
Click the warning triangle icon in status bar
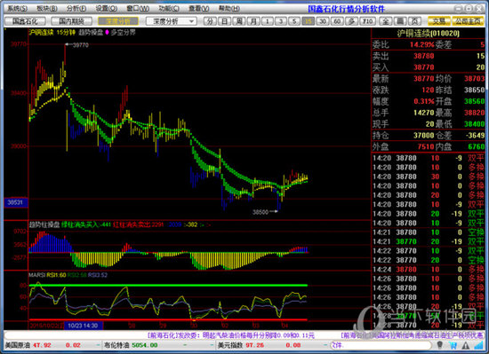[466, 345]
